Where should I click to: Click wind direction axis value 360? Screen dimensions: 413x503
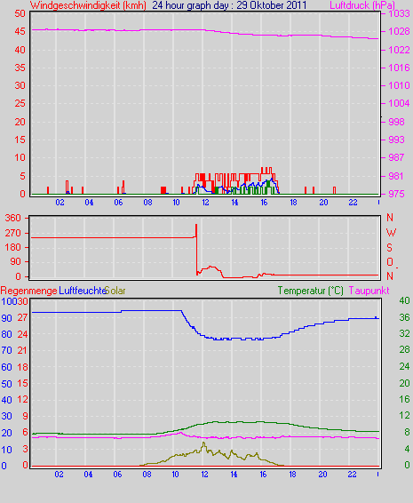[x=12, y=218]
